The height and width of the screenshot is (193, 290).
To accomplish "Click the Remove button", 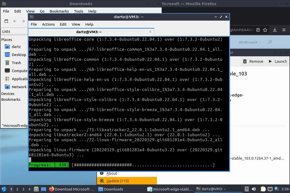I will [x=253, y=61].
